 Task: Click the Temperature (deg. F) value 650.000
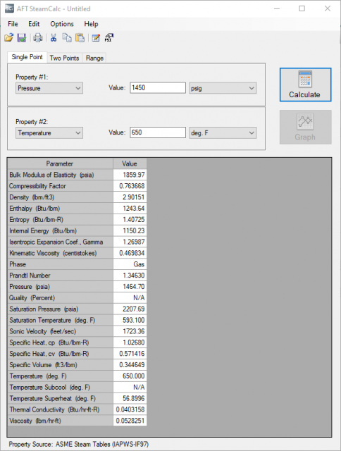tap(130, 376)
